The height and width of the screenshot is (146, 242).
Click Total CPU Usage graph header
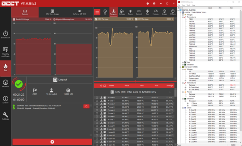(32, 19)
